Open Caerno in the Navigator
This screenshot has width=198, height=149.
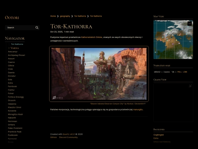point(11,62)
